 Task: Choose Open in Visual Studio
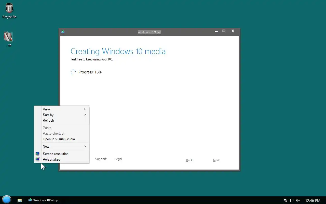(x=61, y=139)
